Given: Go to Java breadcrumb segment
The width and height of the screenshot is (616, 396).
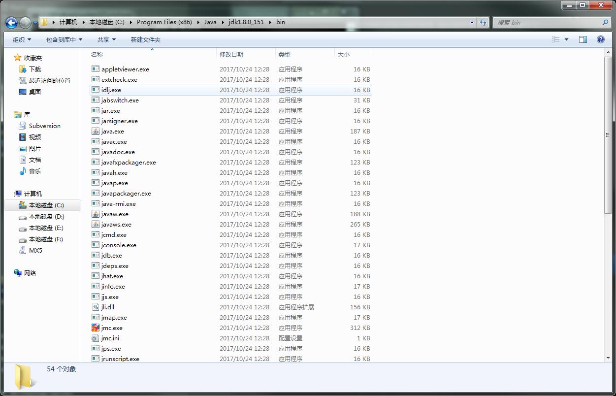Looking at the screenshot, I should coord(210,22).
